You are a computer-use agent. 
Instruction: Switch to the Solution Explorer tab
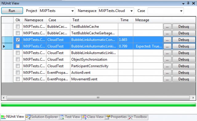[42, 117]
